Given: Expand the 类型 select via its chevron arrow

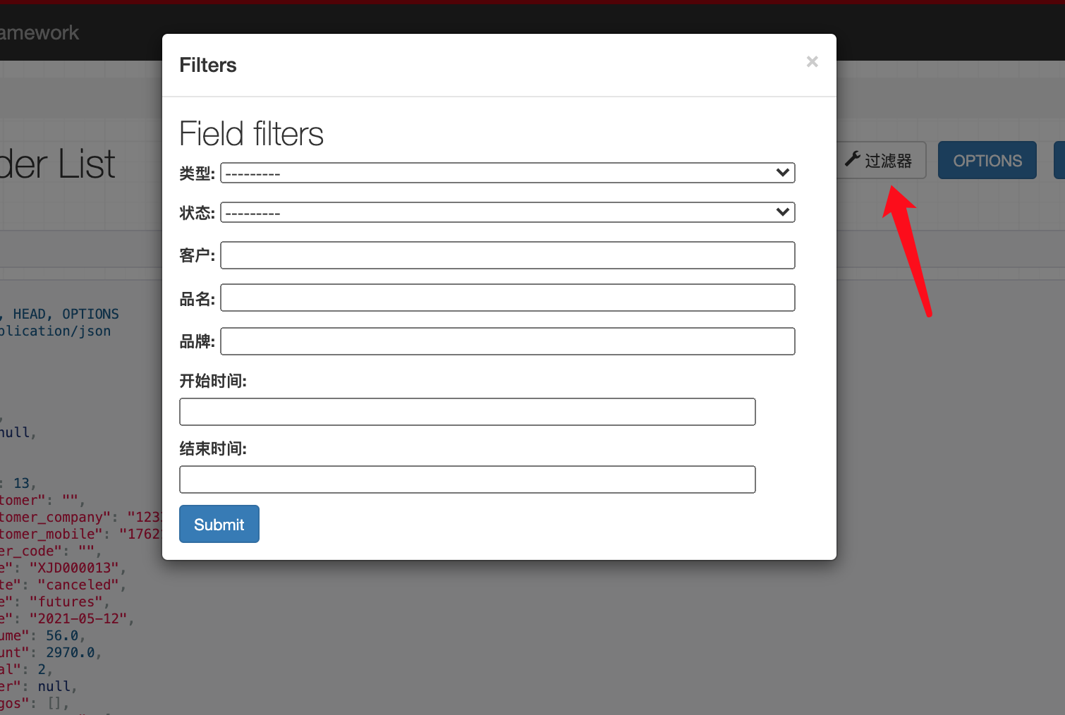Looking at the screenshot, I should (x=781, y=173).
